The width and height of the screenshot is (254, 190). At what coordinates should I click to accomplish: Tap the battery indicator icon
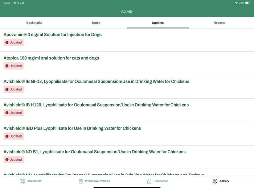[x=248, y=3]
